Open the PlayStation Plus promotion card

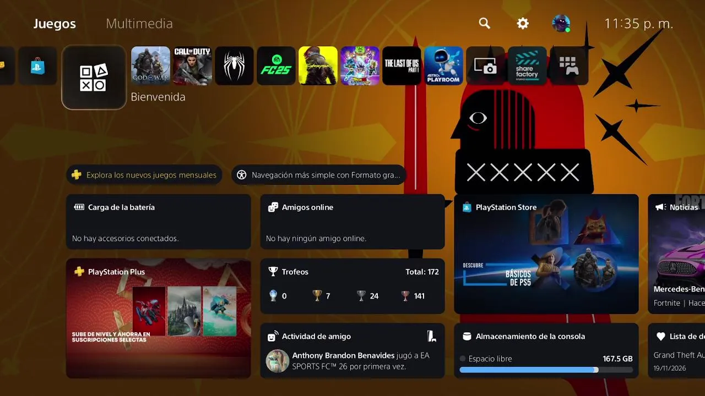click(x=159, y=318)
